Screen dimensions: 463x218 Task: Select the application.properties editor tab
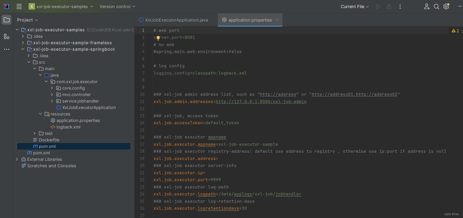pyautogui.click(x=250, y=20)
